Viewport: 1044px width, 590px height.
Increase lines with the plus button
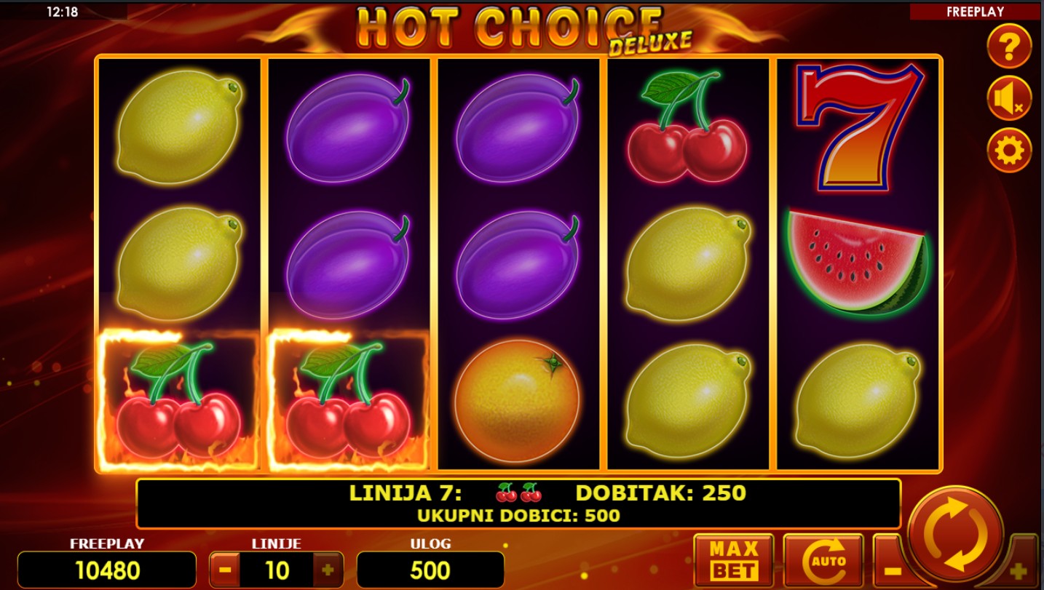328,570
